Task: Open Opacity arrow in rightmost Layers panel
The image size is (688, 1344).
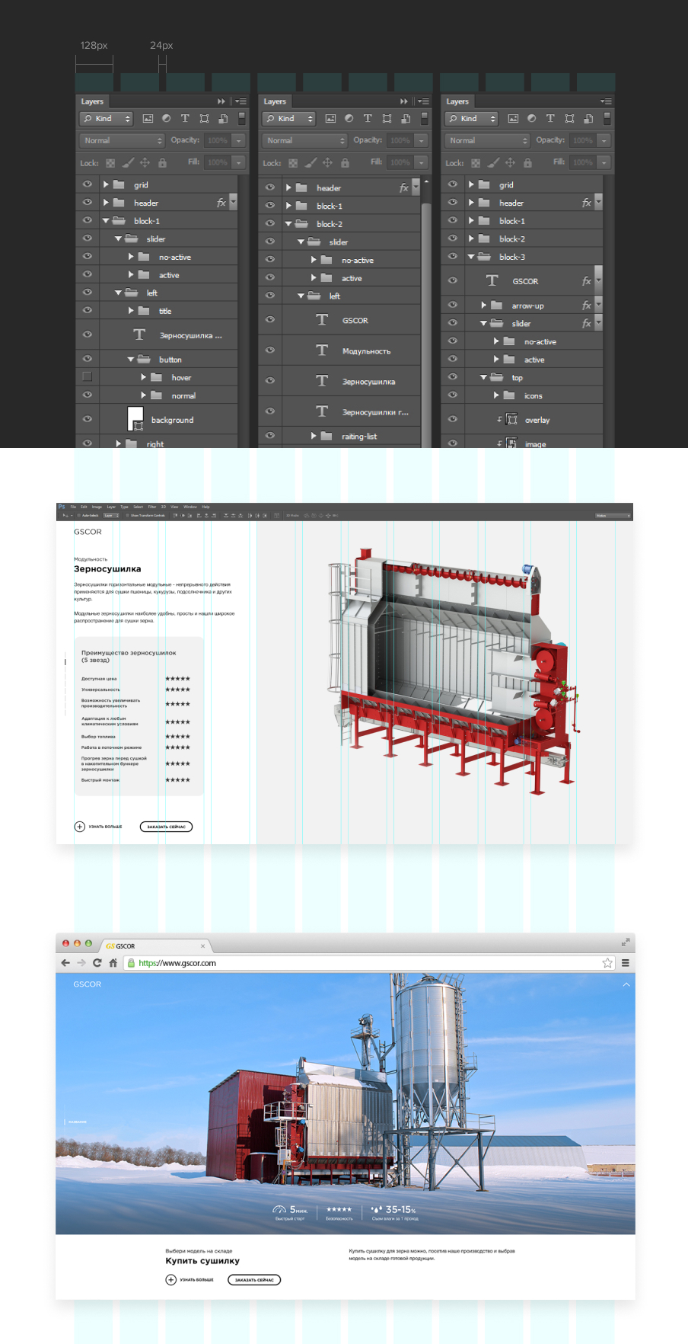Action: click(604, 140)
